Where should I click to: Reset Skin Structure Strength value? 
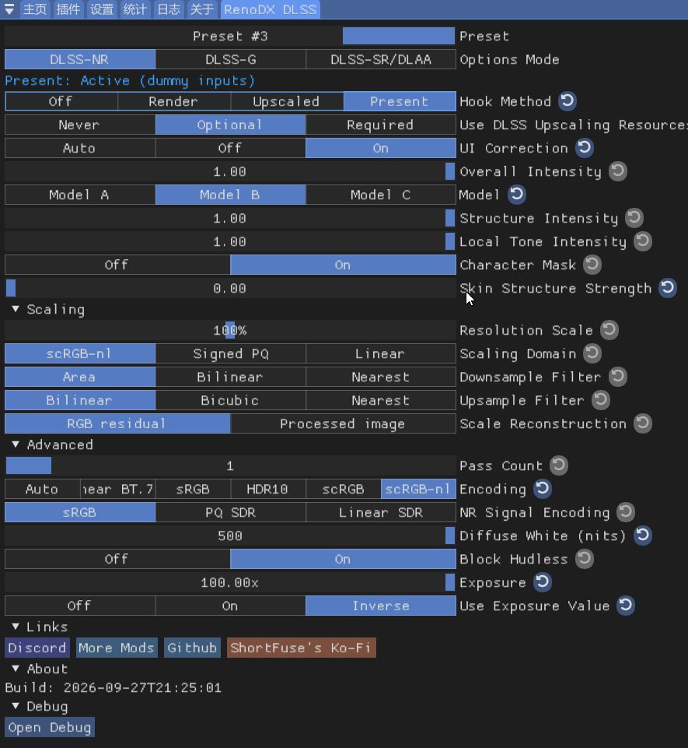pos(668,288)
